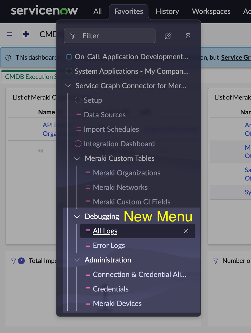Open Integration Dashboard
This screenshot has height=333, width=251.
(119, 144)
